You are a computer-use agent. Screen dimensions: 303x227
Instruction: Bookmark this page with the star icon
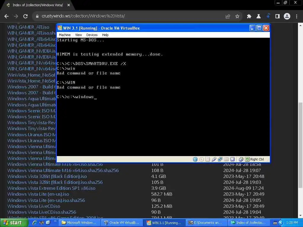pos(237,17)
